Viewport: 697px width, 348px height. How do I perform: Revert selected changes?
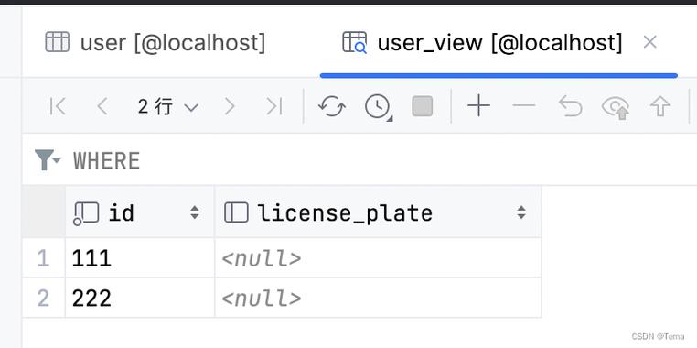click(x=570, y=106)
